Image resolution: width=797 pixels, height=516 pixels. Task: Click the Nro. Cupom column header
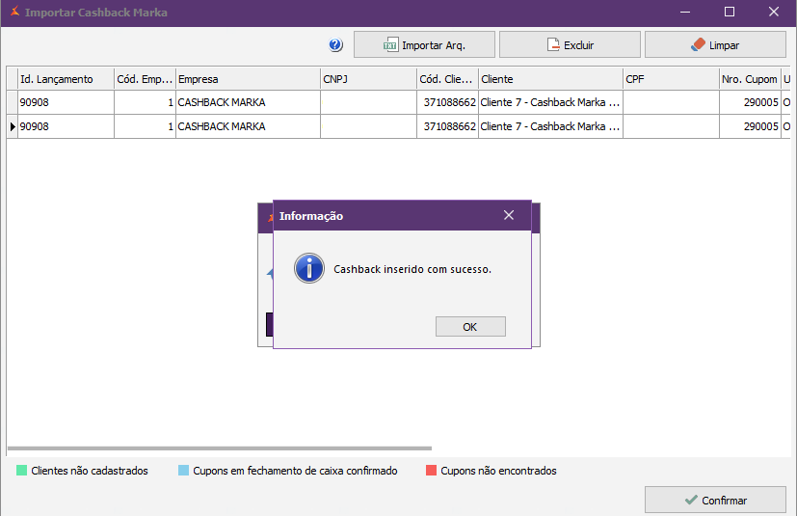pos(750,79)
